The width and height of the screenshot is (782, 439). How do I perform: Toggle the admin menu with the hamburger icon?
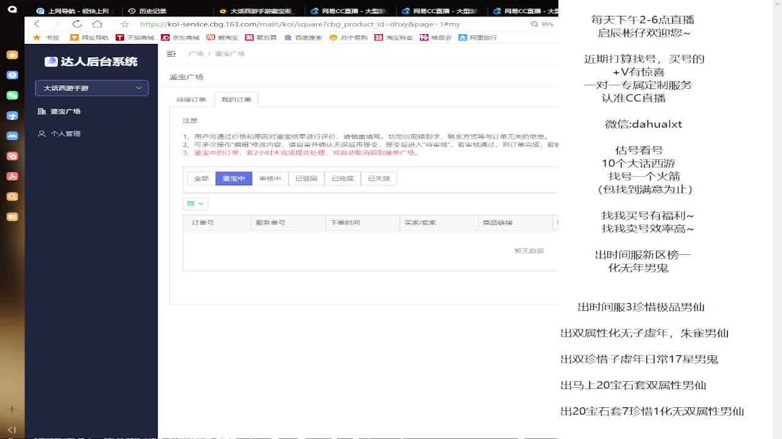pyautogui.click(x=171, y=54)
